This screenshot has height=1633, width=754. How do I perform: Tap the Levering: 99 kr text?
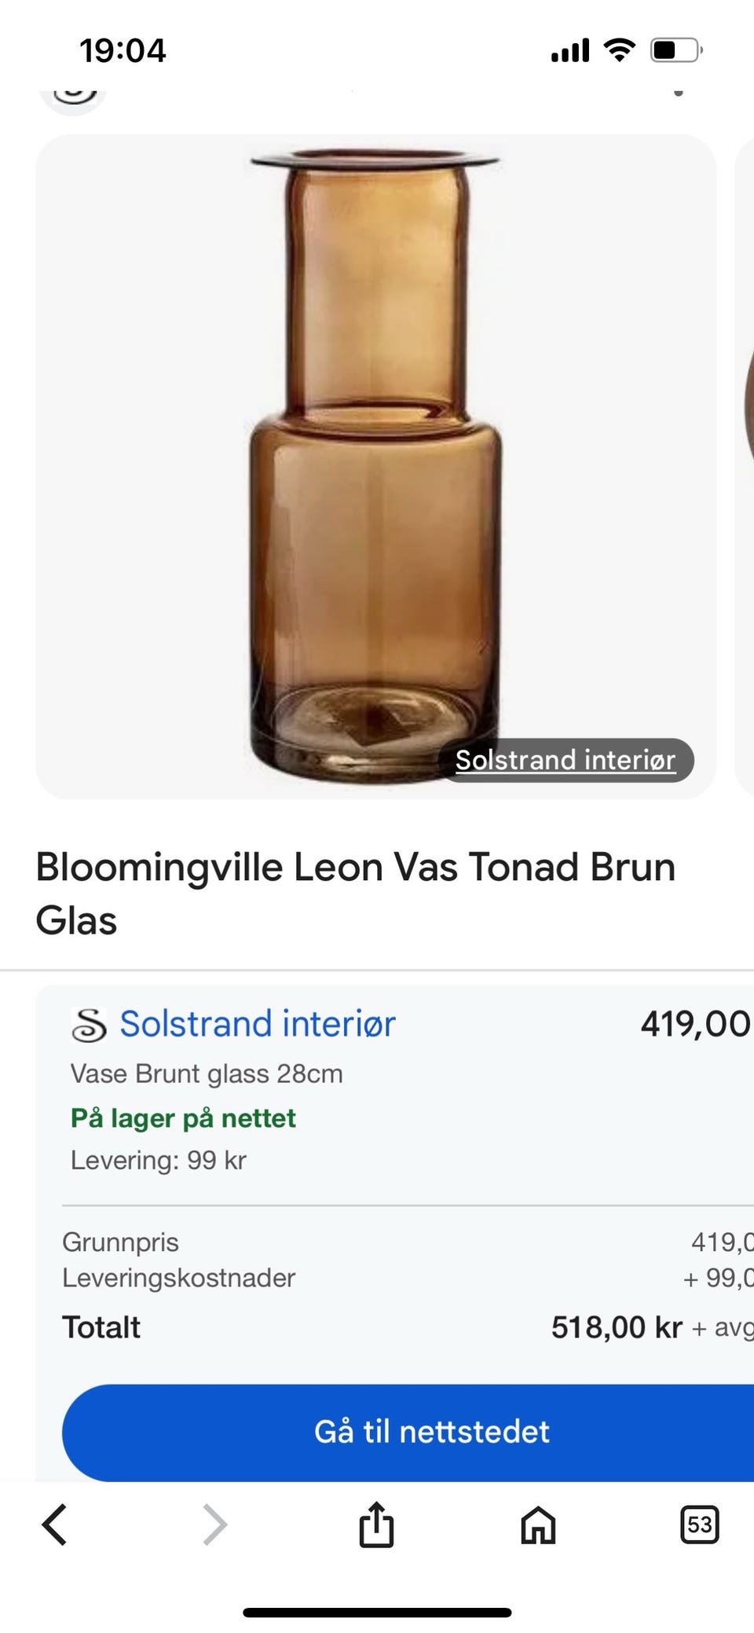(x=159, y=1160)
